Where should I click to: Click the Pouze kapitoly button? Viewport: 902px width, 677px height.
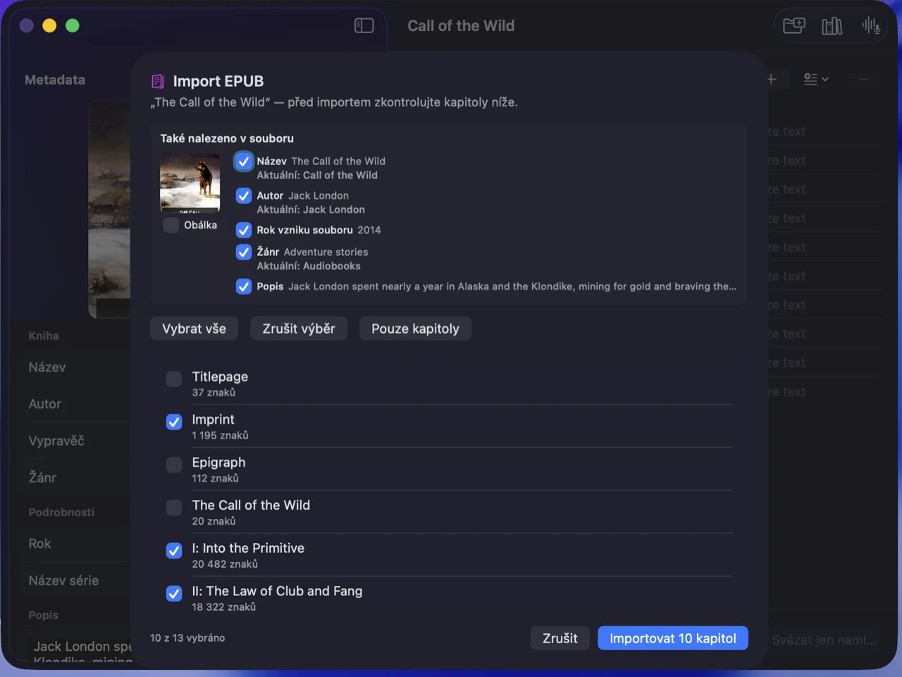(416, 329)
